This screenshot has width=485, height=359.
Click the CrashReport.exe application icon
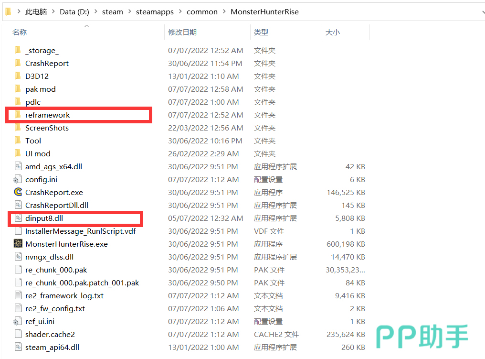point(18,192)
